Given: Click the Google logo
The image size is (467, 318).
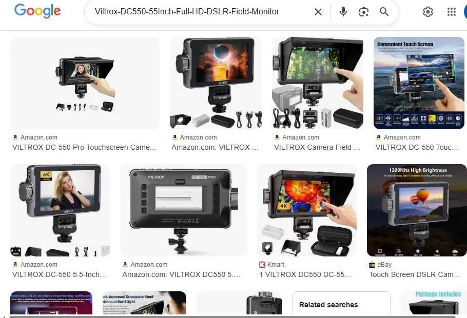Looking at the screenshot, I should 37,11.
